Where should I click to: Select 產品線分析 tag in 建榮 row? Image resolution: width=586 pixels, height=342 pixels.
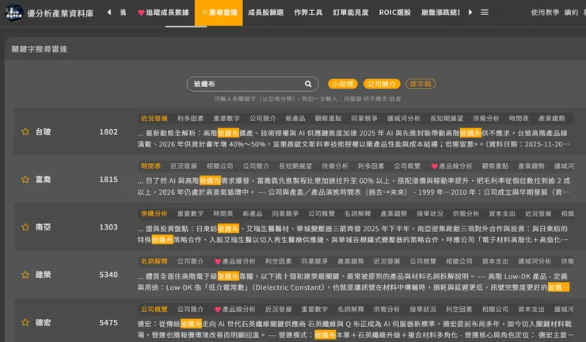[x=234, y=261]
